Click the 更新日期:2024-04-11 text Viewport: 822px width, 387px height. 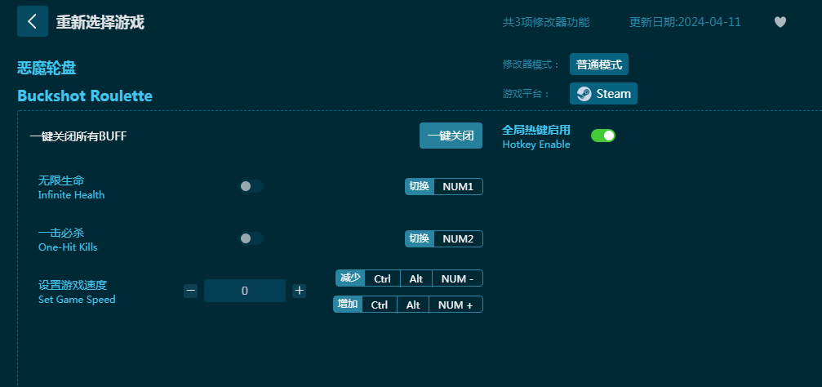point(685,22)
